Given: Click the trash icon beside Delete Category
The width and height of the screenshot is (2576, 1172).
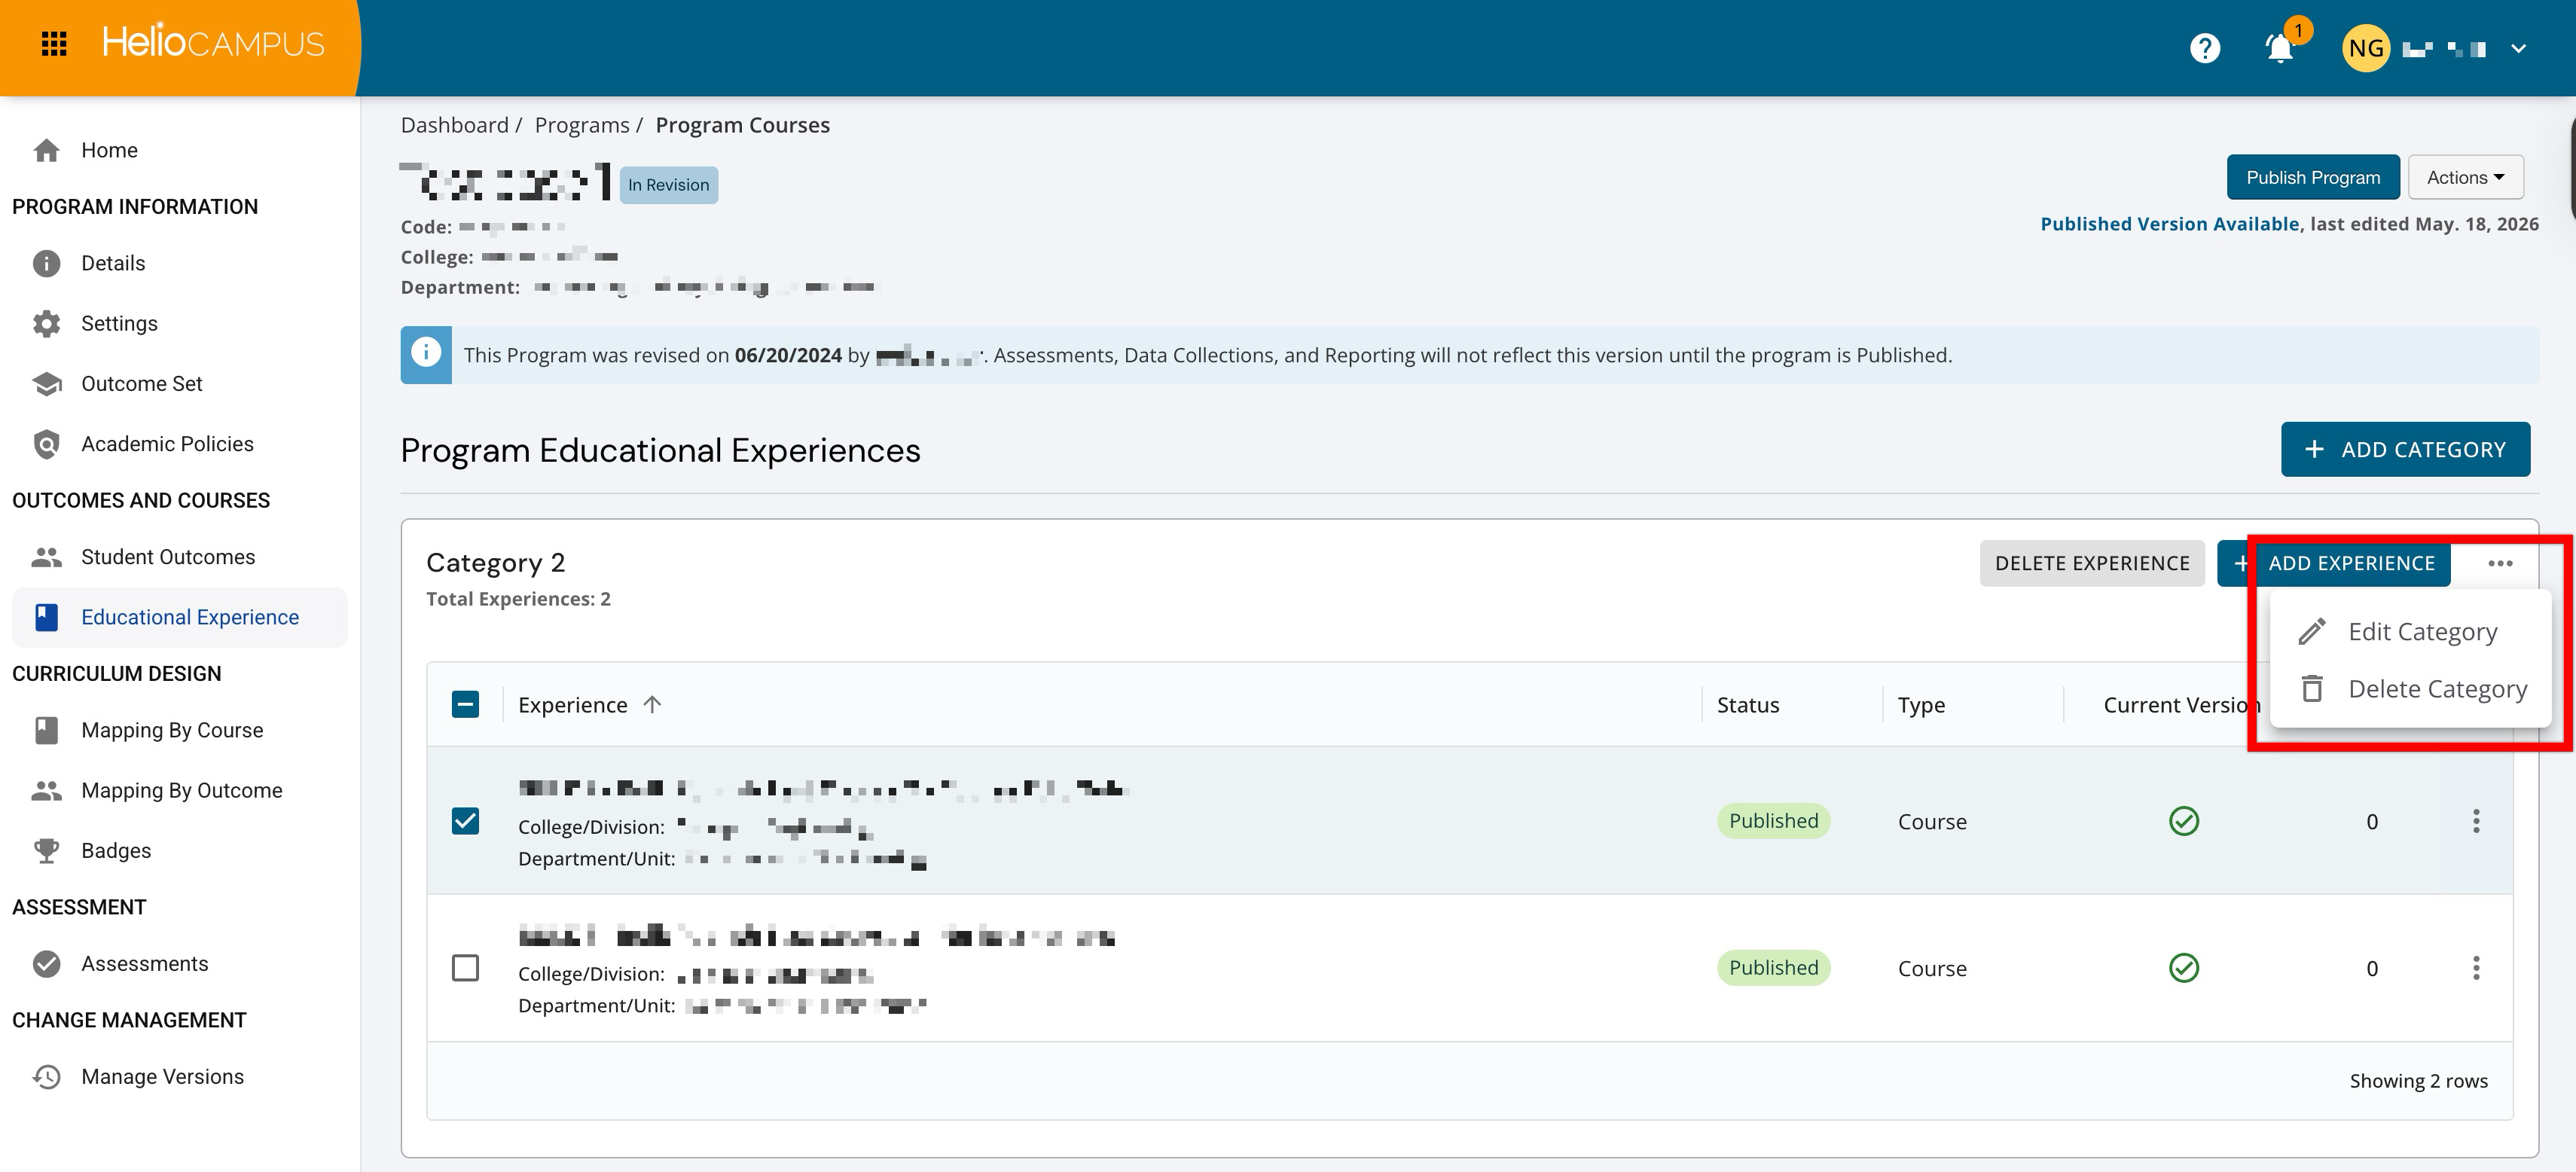Looking at the screenshot, I should pos(2311,689).
